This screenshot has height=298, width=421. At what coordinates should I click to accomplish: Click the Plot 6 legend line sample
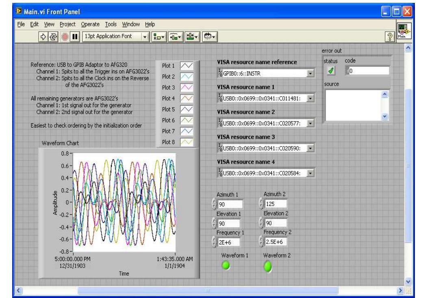tap(187, 120)
